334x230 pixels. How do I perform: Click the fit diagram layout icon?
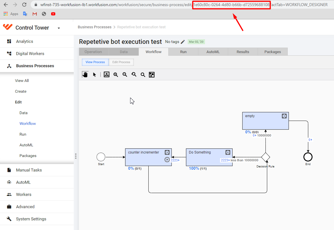pos(106,75)
